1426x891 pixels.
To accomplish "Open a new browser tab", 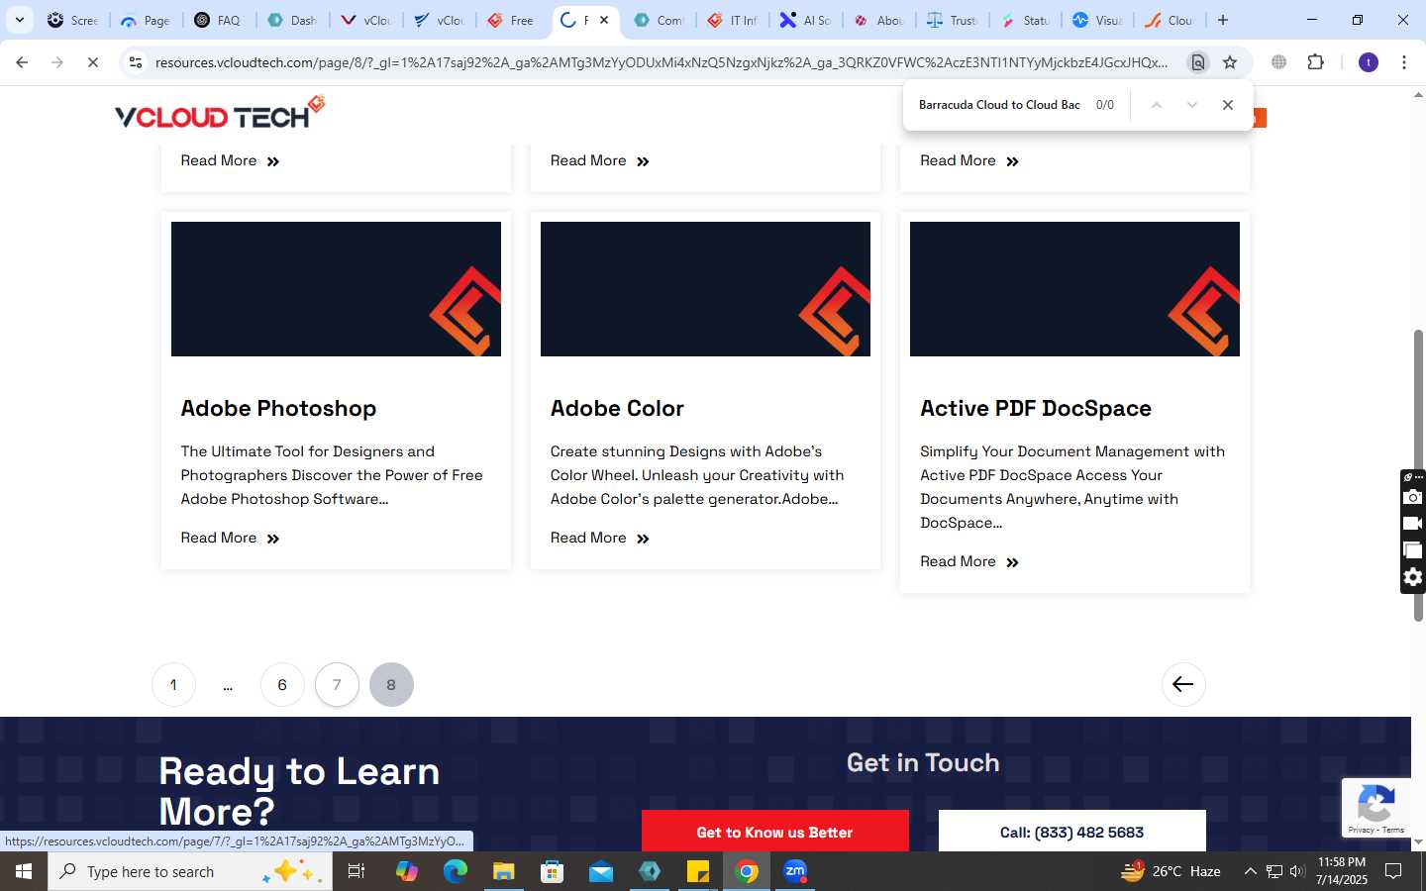I will pyautogui.click(x=1223, y=20).
